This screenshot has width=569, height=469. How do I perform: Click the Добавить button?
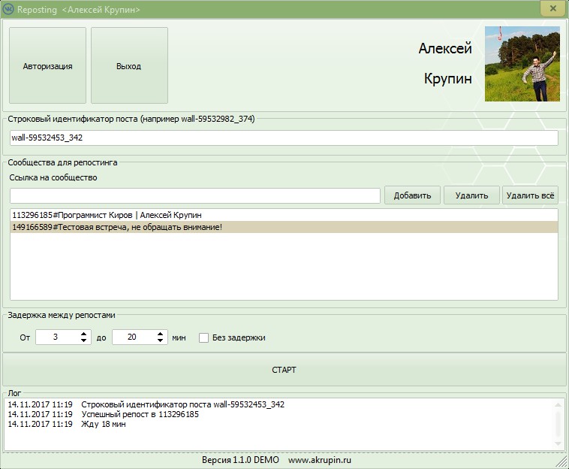tap(412, 195)
